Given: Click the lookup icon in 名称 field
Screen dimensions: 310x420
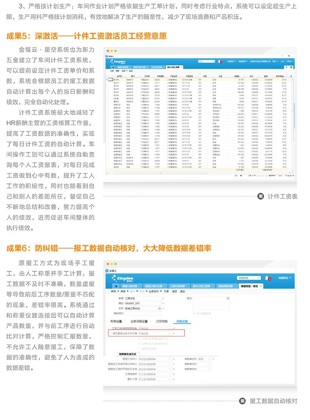Looking at the screenshot, I should 159,308.
